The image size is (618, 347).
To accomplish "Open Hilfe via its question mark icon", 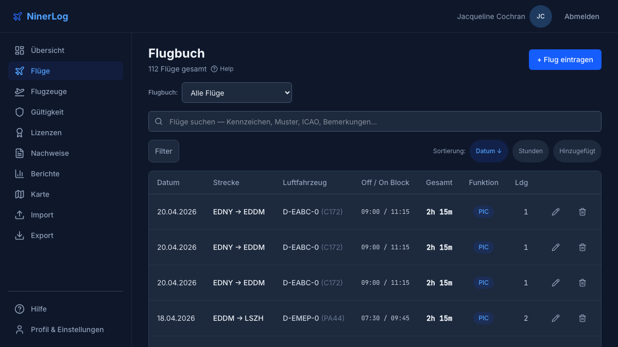I will (20, 309).
